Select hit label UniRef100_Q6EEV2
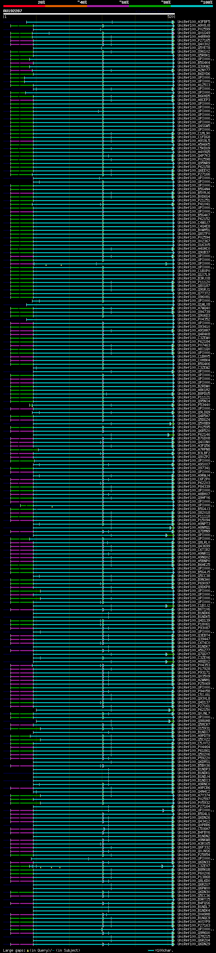 194,170
